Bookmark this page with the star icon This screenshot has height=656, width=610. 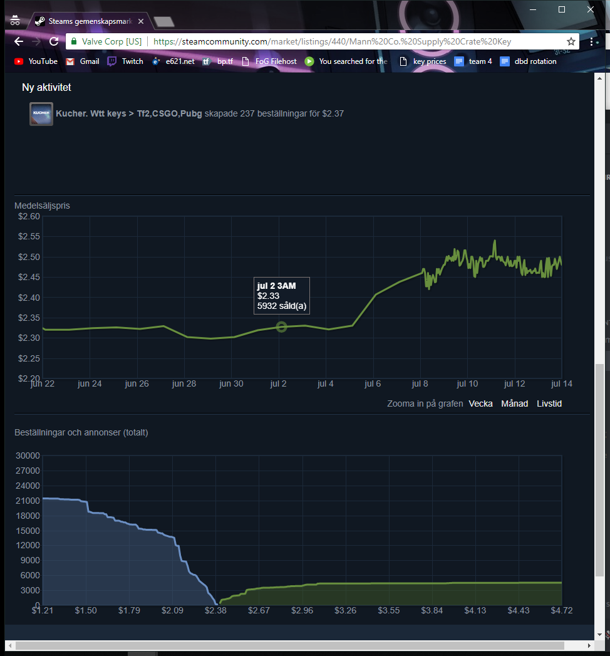571,41
